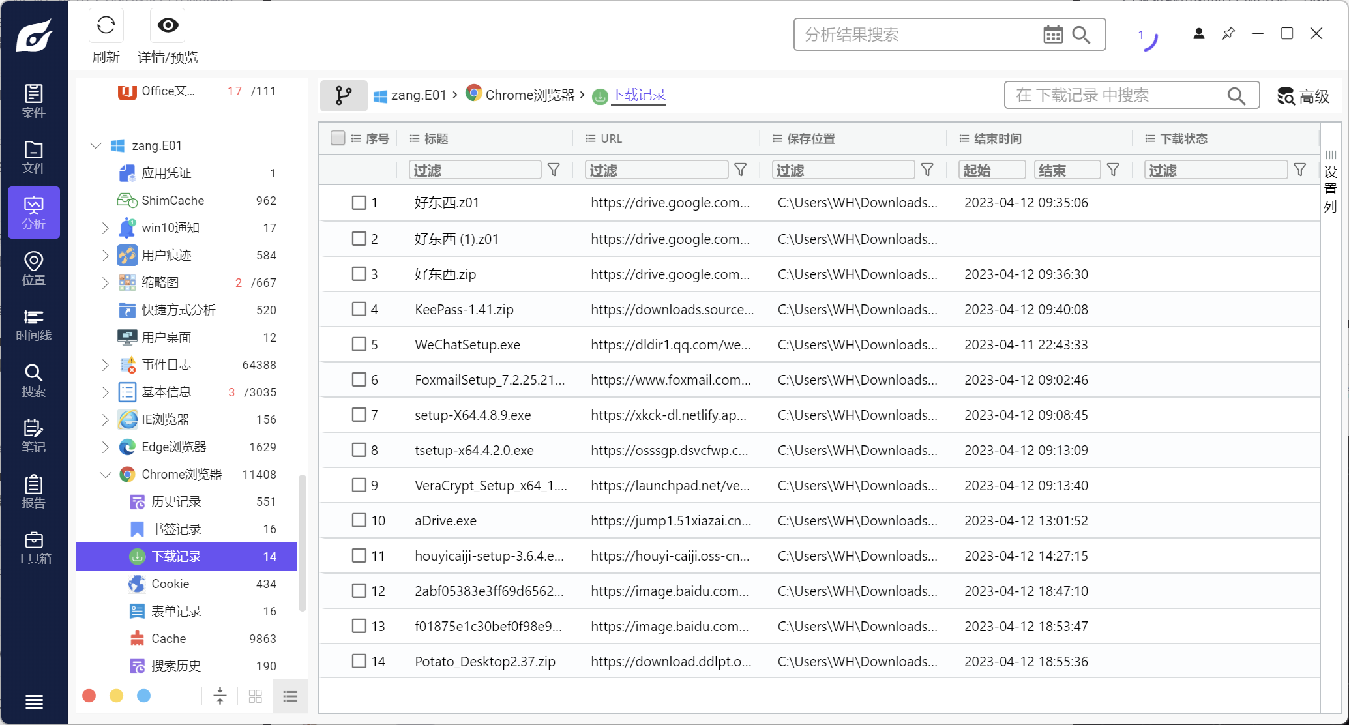Expand the Edge浏览器 tree node
This screenshot has width=1349, height=725.
pyautogui.click(x=105, y=447)
